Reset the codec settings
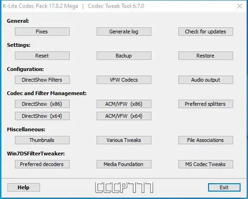The width and height of the screenshot is (248, 199). [42, 56]
